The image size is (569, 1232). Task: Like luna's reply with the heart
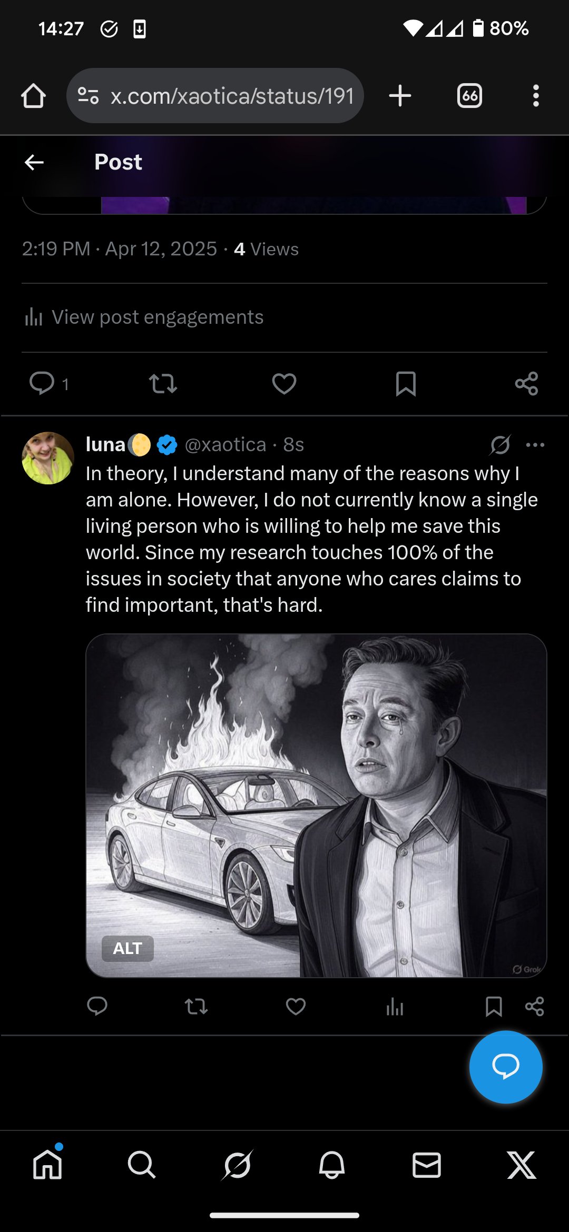[296, 1007]
